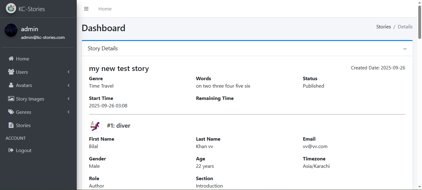Click the email value vv@vv.com

[315, 147]
